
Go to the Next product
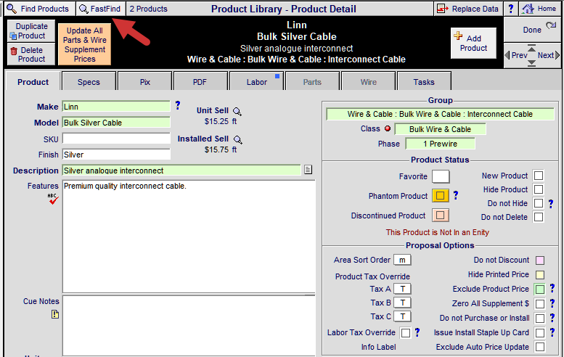(549, 55)
